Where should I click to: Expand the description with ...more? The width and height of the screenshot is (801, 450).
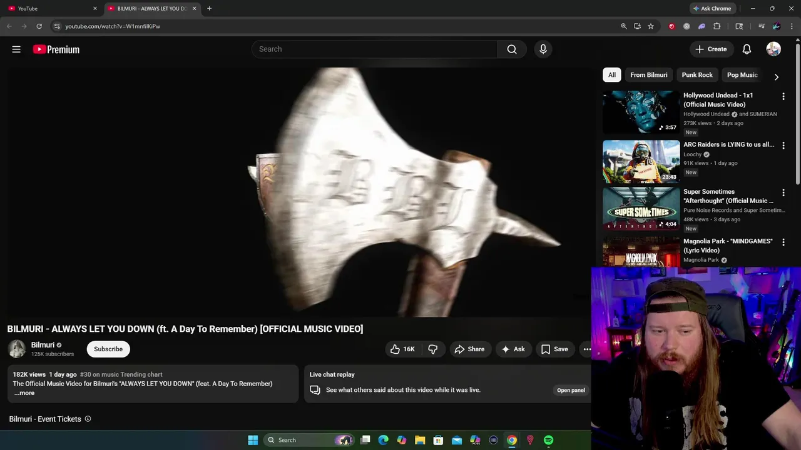[24, 393]
